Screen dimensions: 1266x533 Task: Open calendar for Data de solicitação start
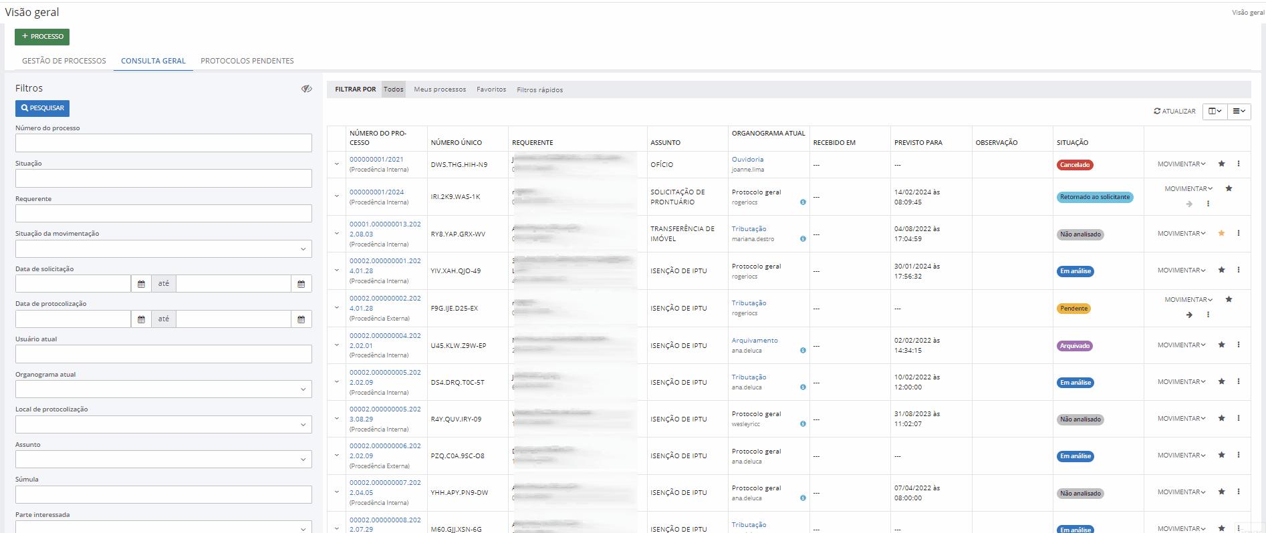(x=141, y=284)
